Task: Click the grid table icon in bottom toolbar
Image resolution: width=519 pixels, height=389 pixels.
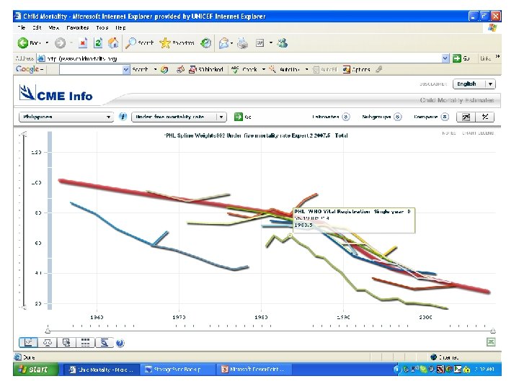Action: [85, 343]
